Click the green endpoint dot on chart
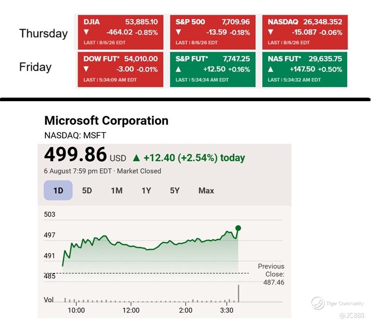Viewport: 371px width, 324px height. (238, 228)
